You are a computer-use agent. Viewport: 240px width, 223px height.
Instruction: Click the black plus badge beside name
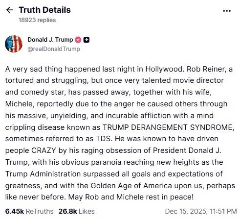(x=87, y=40)
